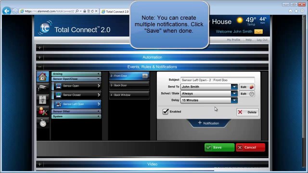Delete this notification
308x173 pixels.
pyautogui.click(x=247, y=112)
